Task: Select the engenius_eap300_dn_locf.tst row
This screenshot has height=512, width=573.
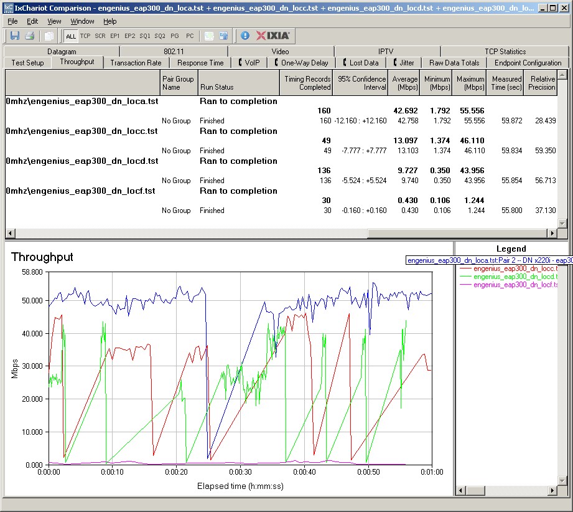Action: (281, 191)
